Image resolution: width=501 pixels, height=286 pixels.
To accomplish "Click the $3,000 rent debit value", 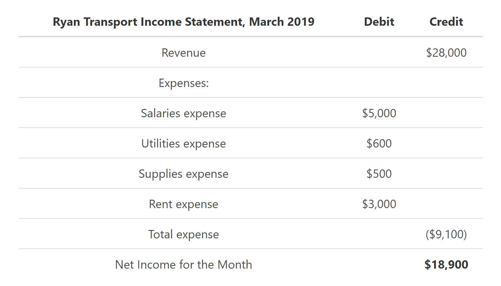I will [379, 204].
